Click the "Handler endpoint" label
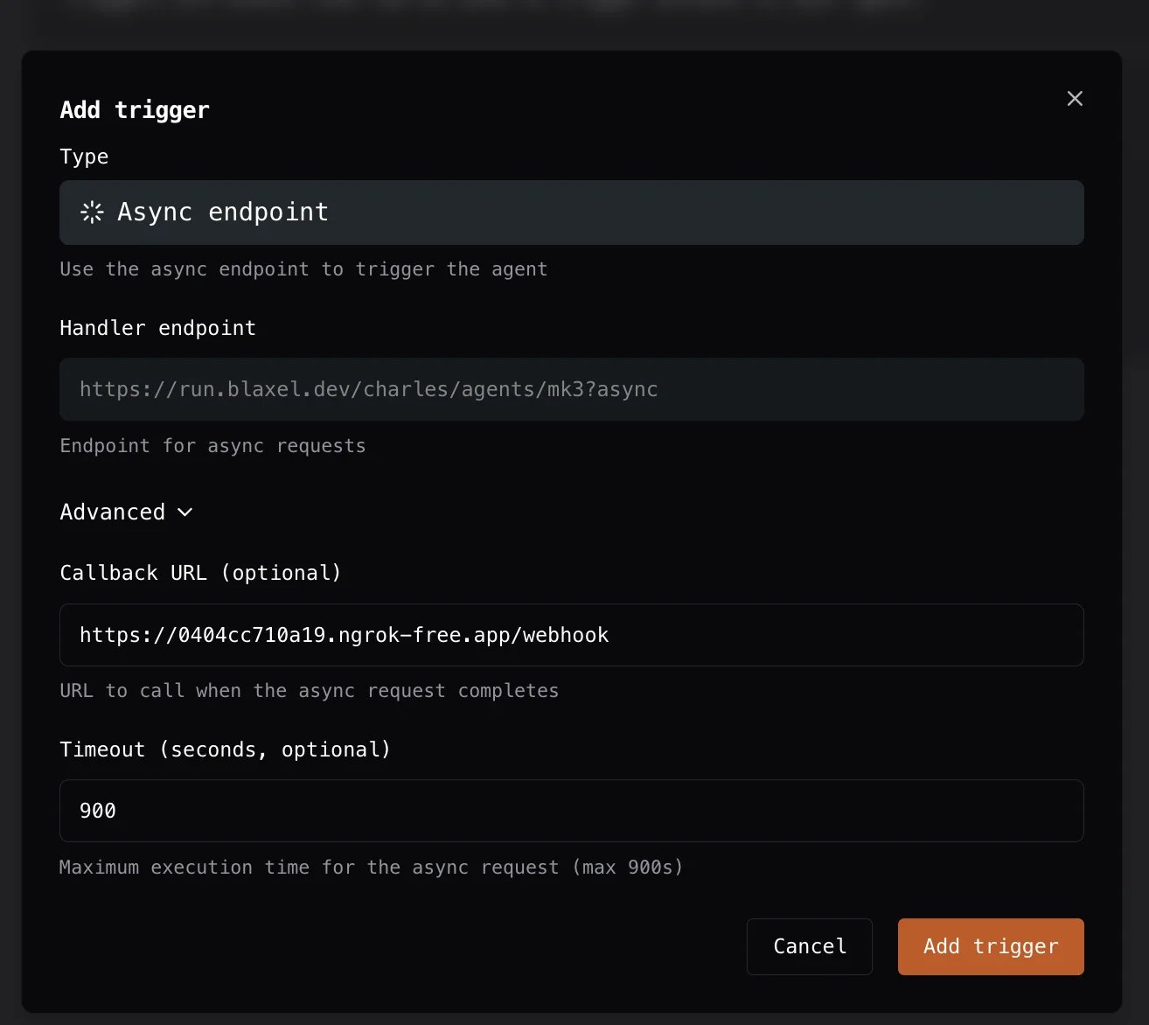This screenshot has height=1025, width=1149. (x=158, y=328)
